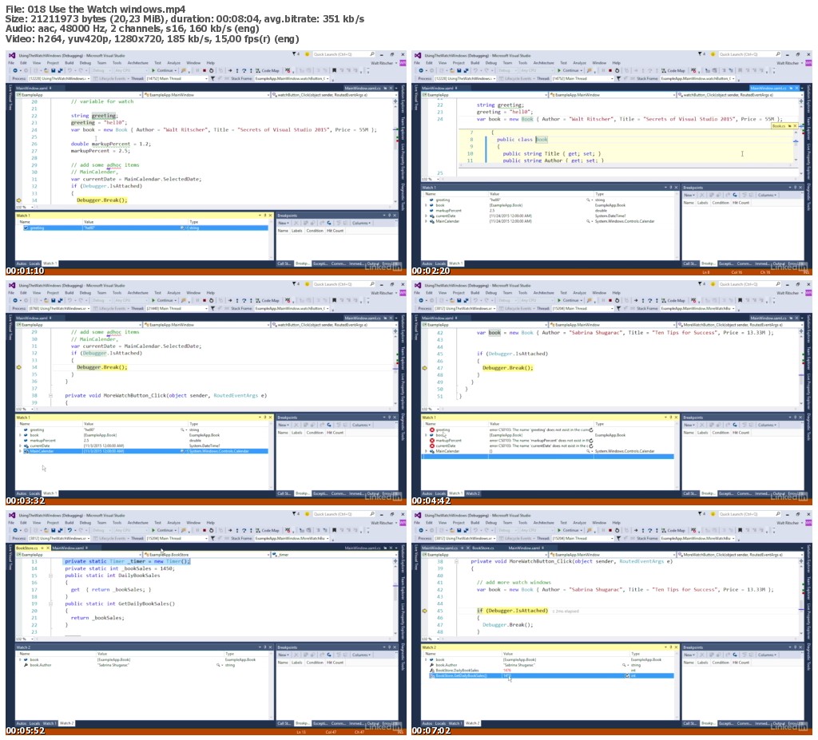The image size is (818, 740).
Task: Toggle pin on MainWindow.xaml.cs tab, 00:01:10 frame
Action: click(385, 88)
